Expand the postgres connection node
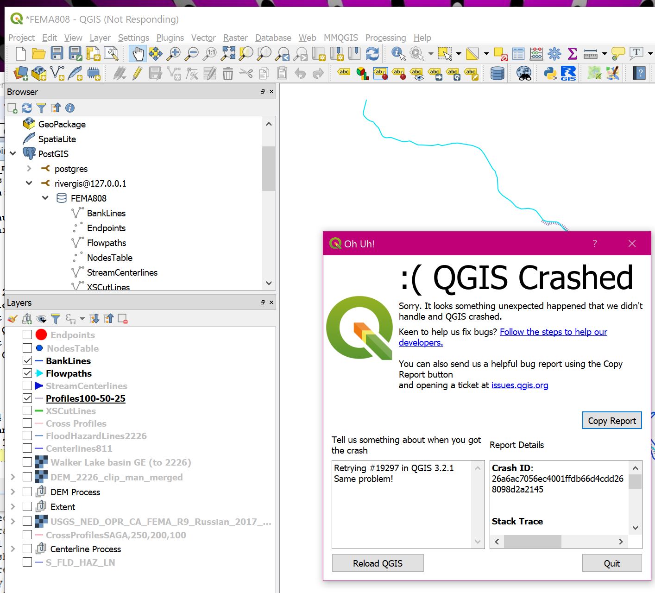The width and height of the screenshot is (655, 593). (29, 169)
